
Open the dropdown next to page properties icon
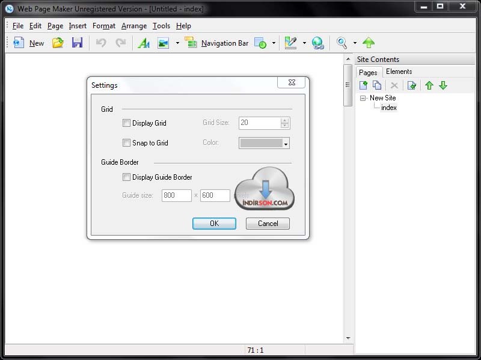[x=304, y=43]
